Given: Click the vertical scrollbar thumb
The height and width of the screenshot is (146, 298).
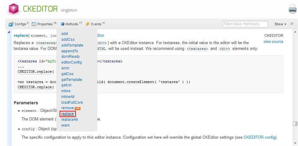Looking at the screenshot, I should (x=295, y=123).
